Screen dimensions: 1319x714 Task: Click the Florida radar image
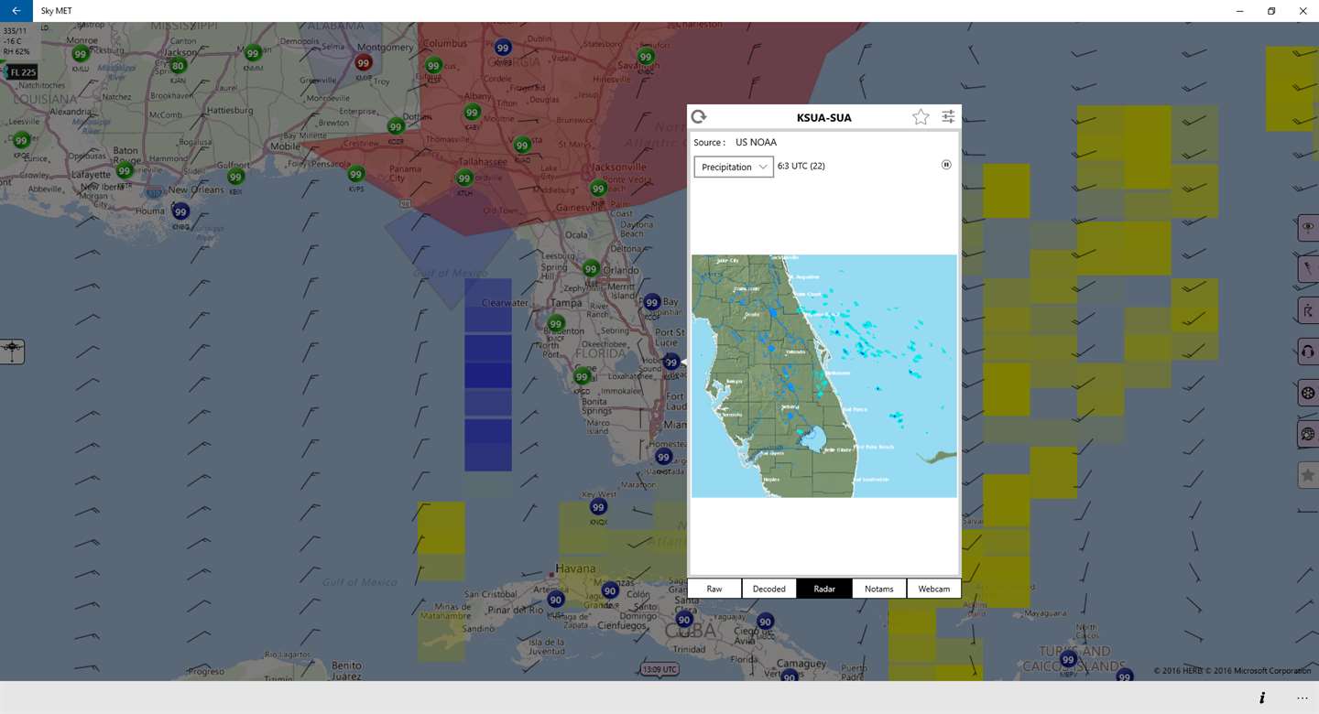point(824,376)
